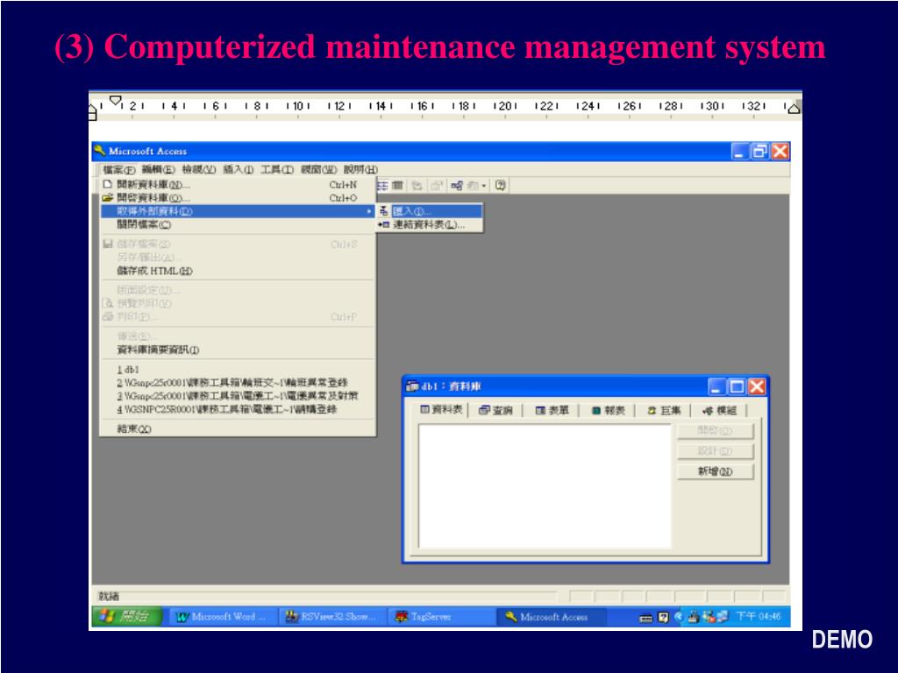Open the 插入(I) Insert menu

[x=238, y=169]
